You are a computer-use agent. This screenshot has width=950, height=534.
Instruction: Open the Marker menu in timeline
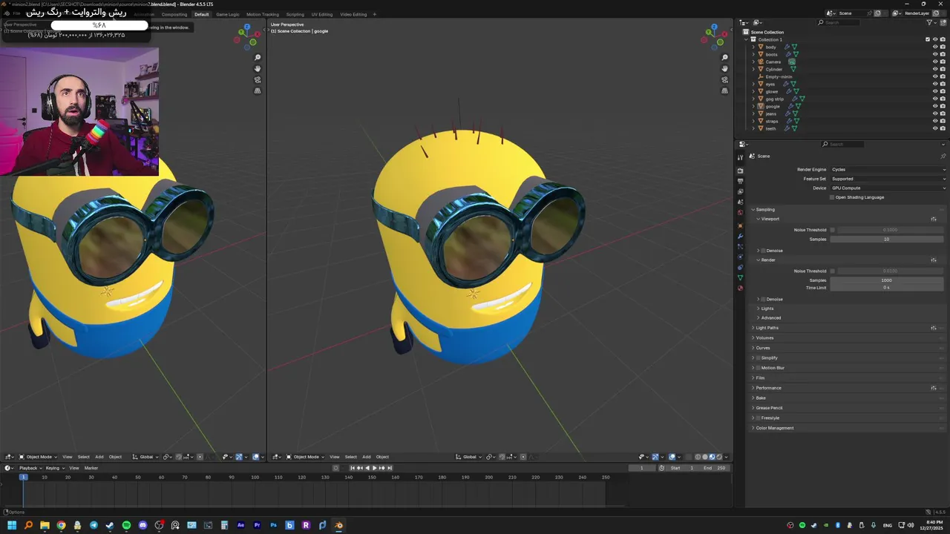pyautogui.click(x=91, y=468)
